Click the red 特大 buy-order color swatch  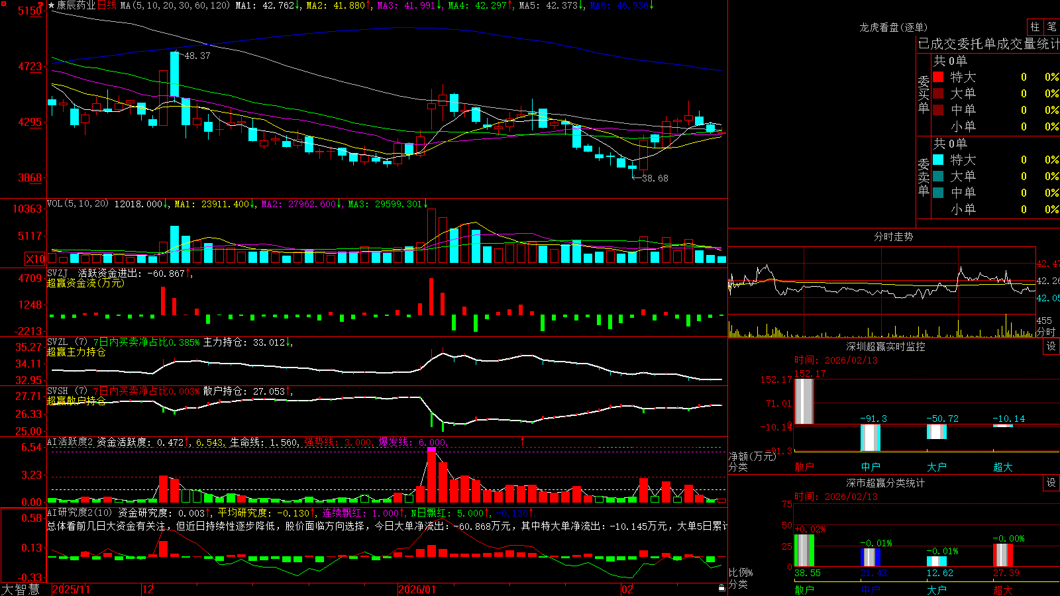pyautogui.click(x=938, y=77)
